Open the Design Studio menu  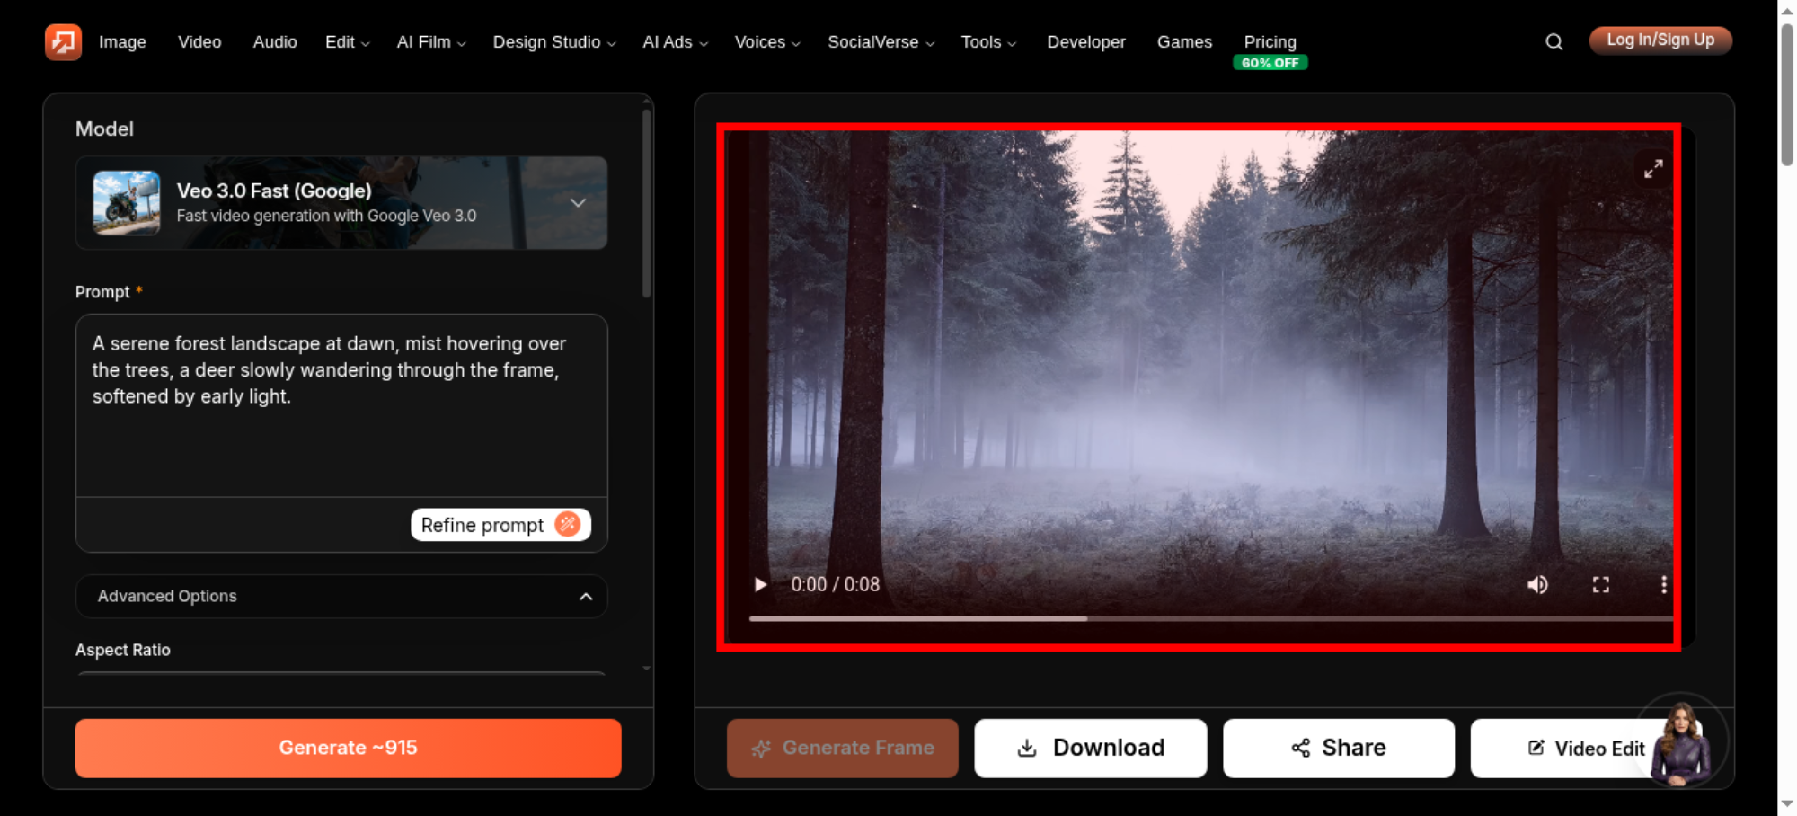click(x=553, y=42)
